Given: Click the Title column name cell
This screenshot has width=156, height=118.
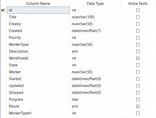Looking at the screenshot, I should tap(38, 17).
